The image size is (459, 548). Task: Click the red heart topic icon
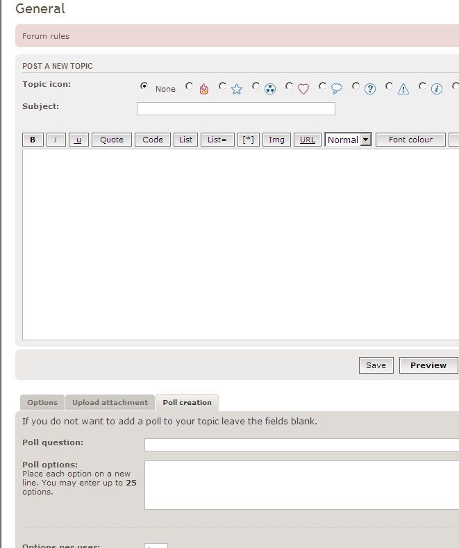tap(303, 89)
